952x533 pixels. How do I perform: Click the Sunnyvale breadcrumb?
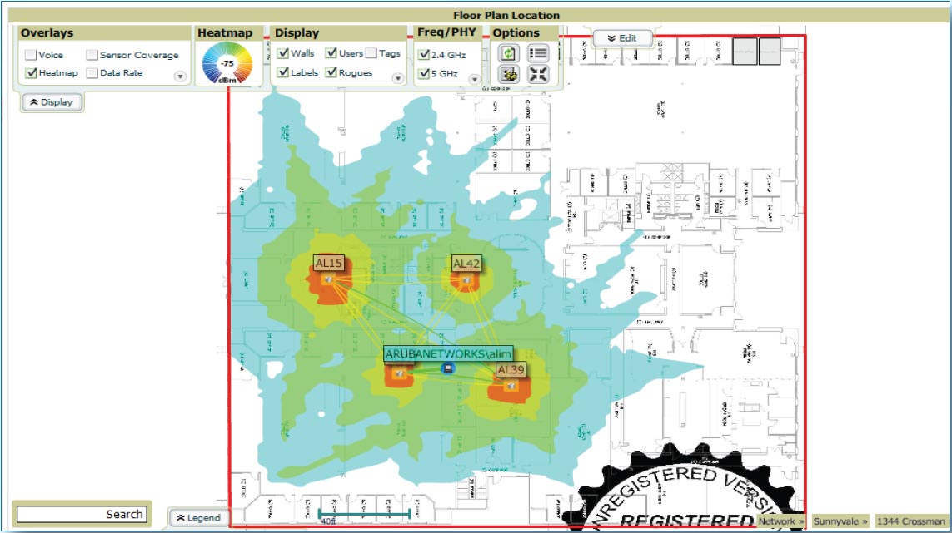(840, 521)
